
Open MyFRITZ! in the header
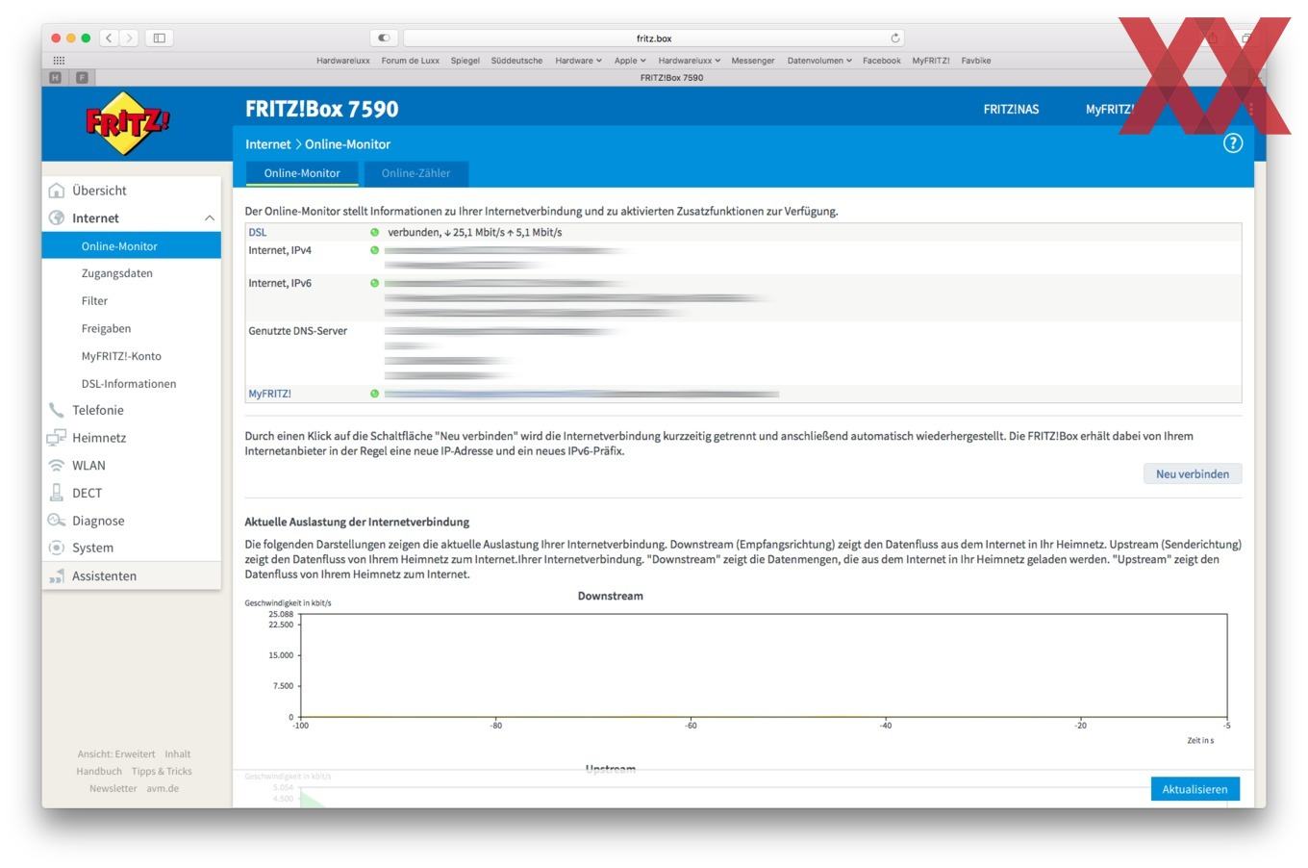click(x=1109, y=110)
